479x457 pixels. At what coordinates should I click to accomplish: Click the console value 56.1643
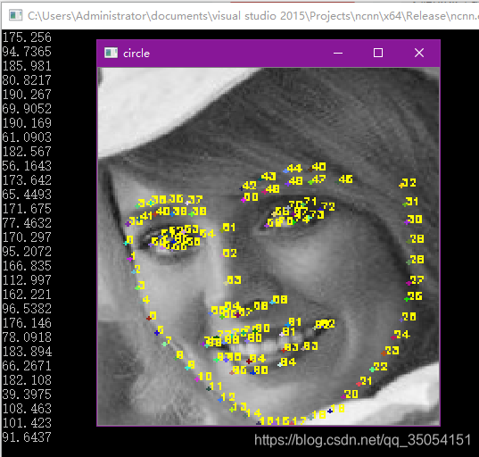[27, 166]
